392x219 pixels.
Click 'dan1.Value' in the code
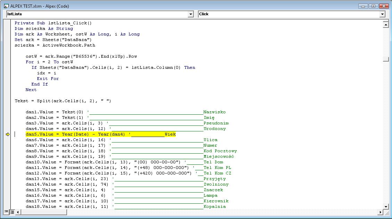(40, 112)
